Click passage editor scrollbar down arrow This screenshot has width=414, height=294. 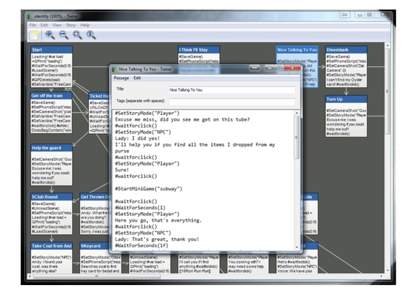[x=297, y=247]
